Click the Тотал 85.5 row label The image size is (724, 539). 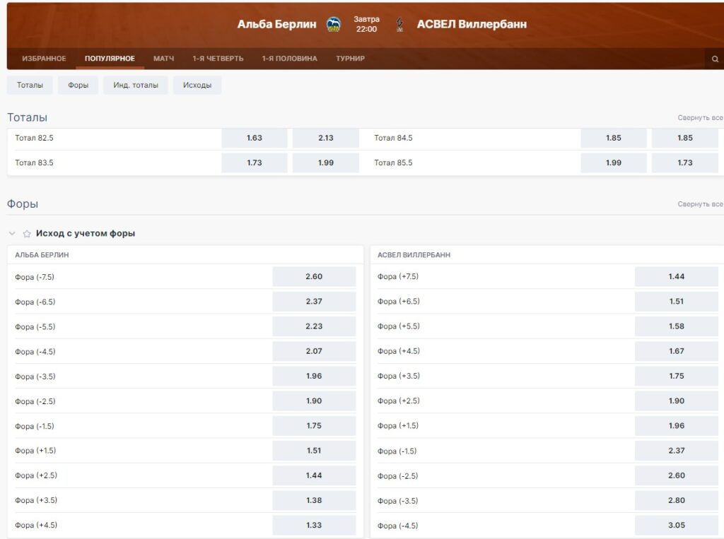coord(393,163)
